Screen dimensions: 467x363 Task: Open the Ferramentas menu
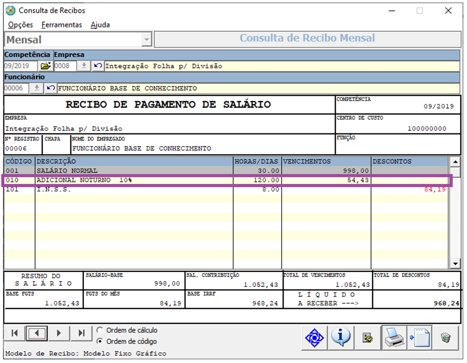[62, 25]
